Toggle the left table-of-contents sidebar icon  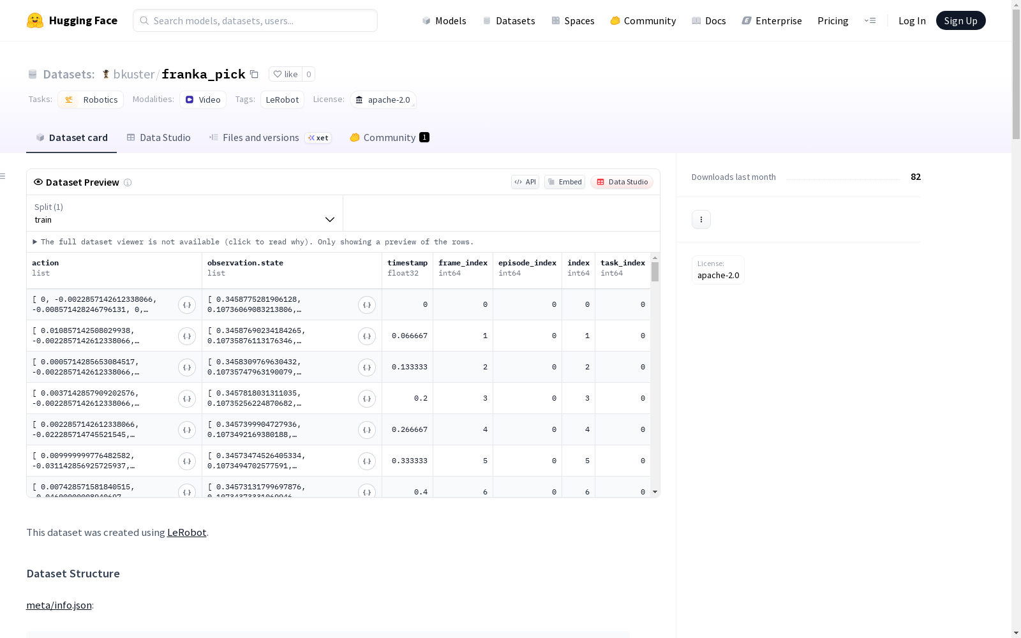(3, 176)
